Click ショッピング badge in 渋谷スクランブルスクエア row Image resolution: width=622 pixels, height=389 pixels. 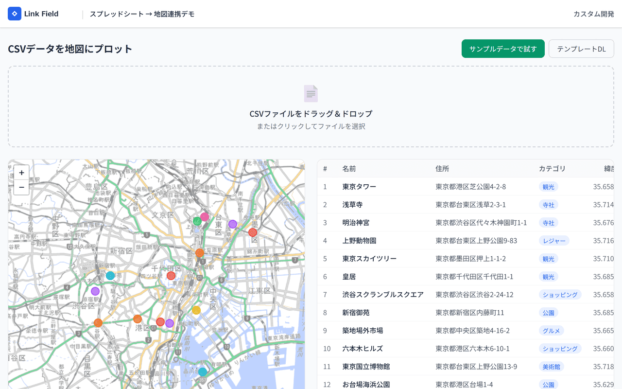pos(560,295)
